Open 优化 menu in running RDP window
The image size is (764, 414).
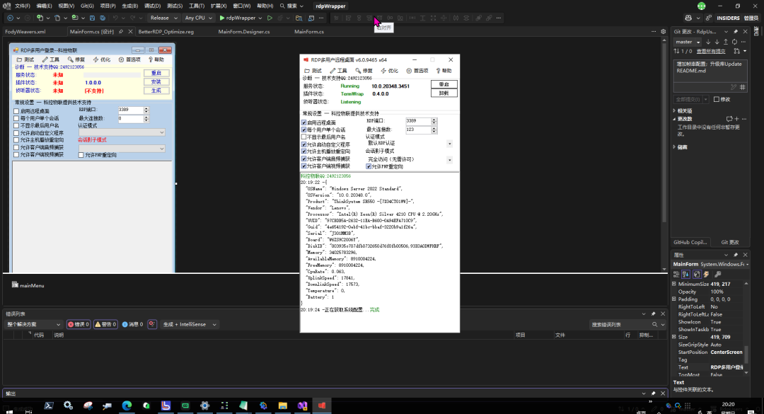[x=389, y=71]
